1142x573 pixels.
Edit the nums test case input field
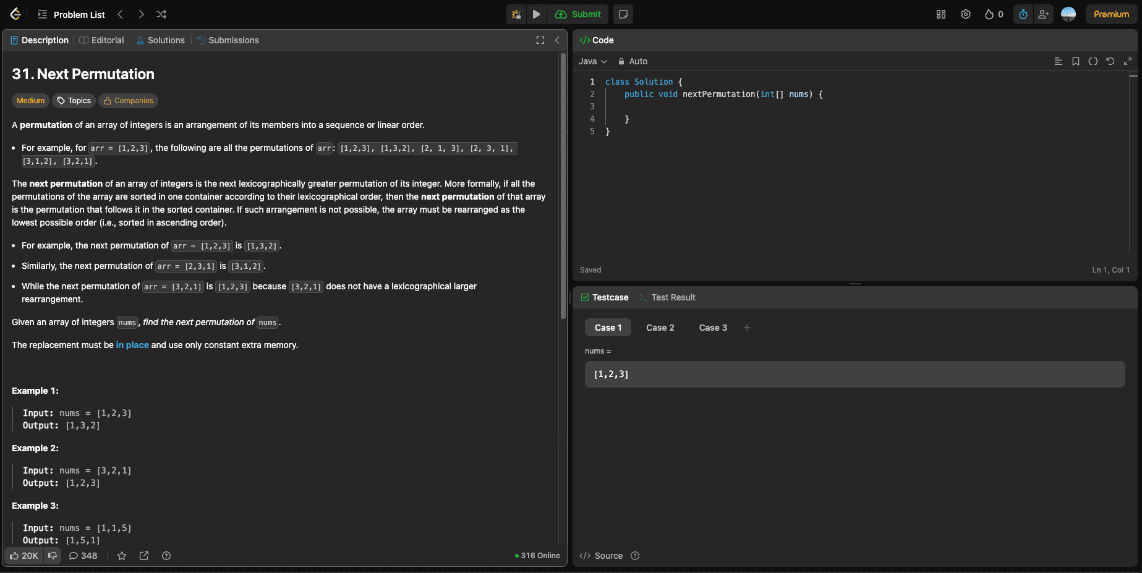point(854,374)
